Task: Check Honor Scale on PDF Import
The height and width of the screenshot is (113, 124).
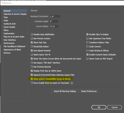Action: pyautogui.click(x=87, y=59)
